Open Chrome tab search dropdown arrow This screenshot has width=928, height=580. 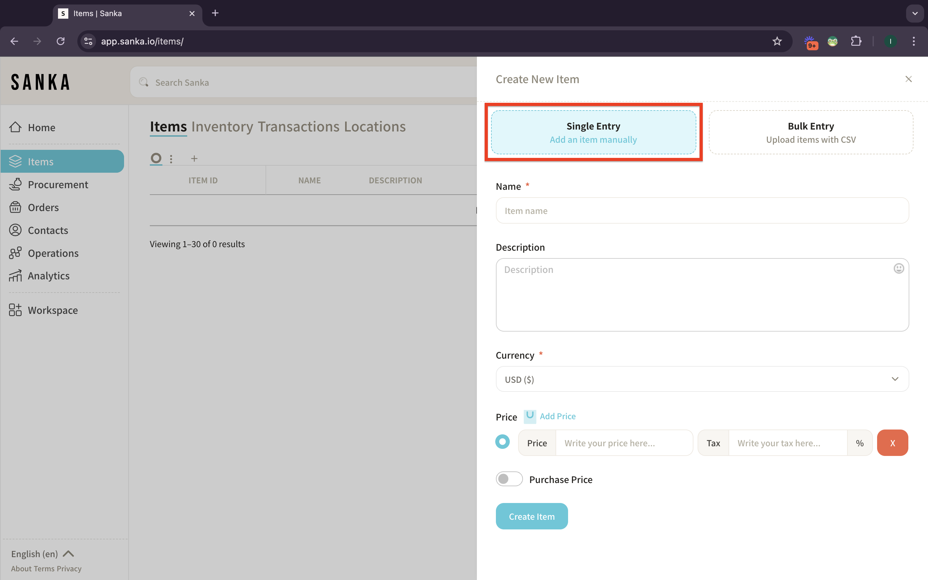pos(914,14)
